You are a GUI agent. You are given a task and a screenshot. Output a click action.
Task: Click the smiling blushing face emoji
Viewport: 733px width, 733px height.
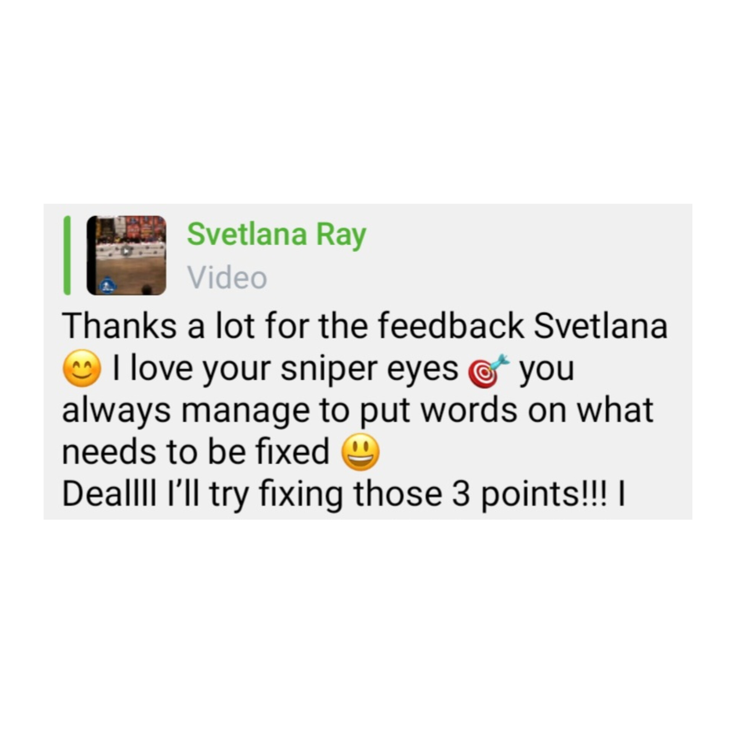pyautogui.click(x=82, y=369)
